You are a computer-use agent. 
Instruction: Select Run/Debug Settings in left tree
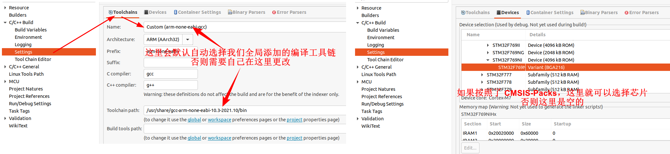tap(30, 104)
